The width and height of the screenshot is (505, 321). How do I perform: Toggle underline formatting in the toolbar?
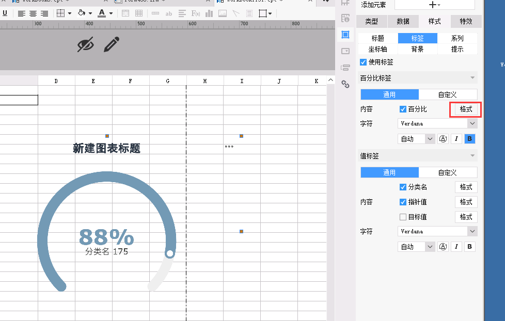[x=5, y=13]
